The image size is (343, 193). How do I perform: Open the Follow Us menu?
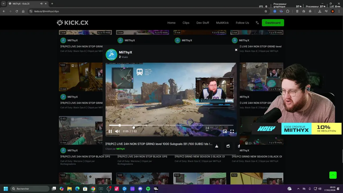pyautogui.click(x=242, y=23)
